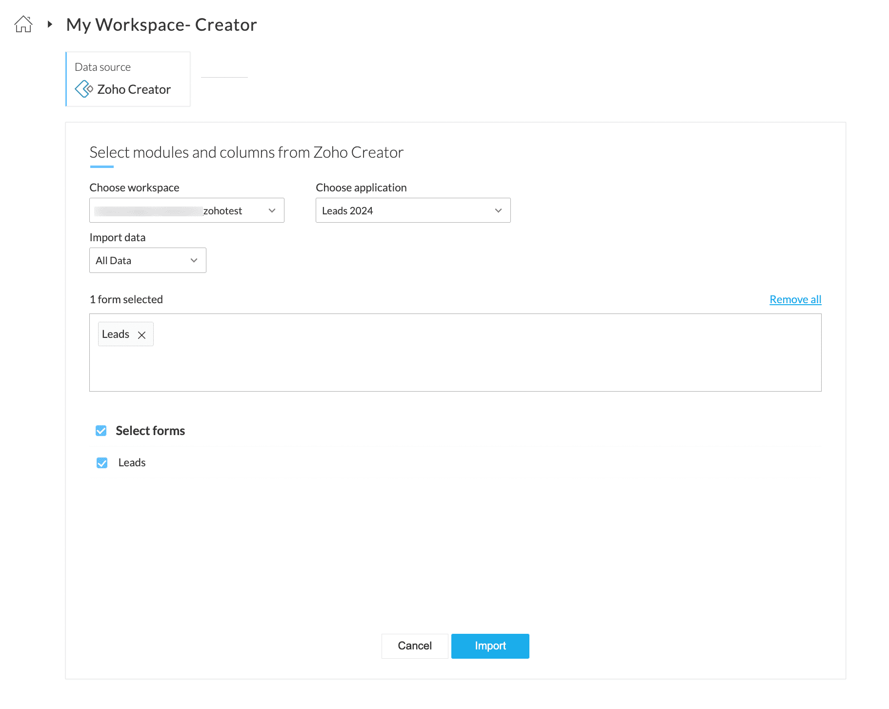
Task: Click the Leads label in forms list
Action: (132, 462)
